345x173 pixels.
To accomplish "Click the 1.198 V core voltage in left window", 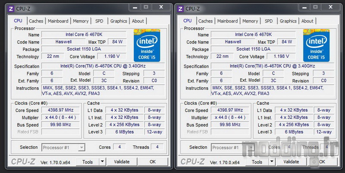I will coord(112,56).
